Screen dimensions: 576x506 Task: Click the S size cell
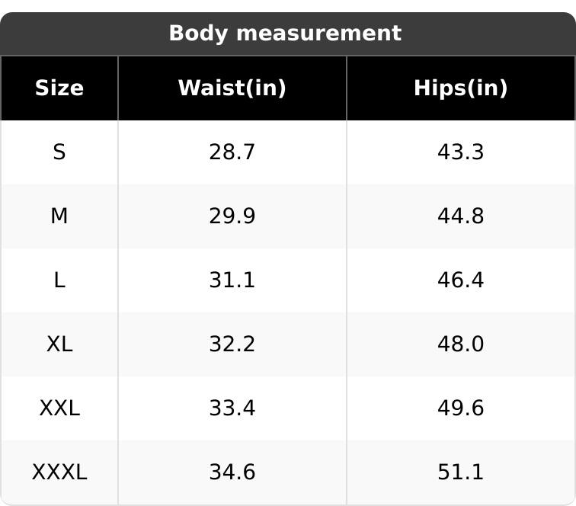(59, 152)
